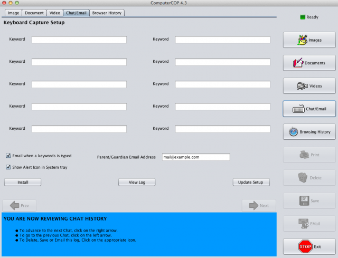Click the red close window button
338x258 pixels.
coord(4,3)
